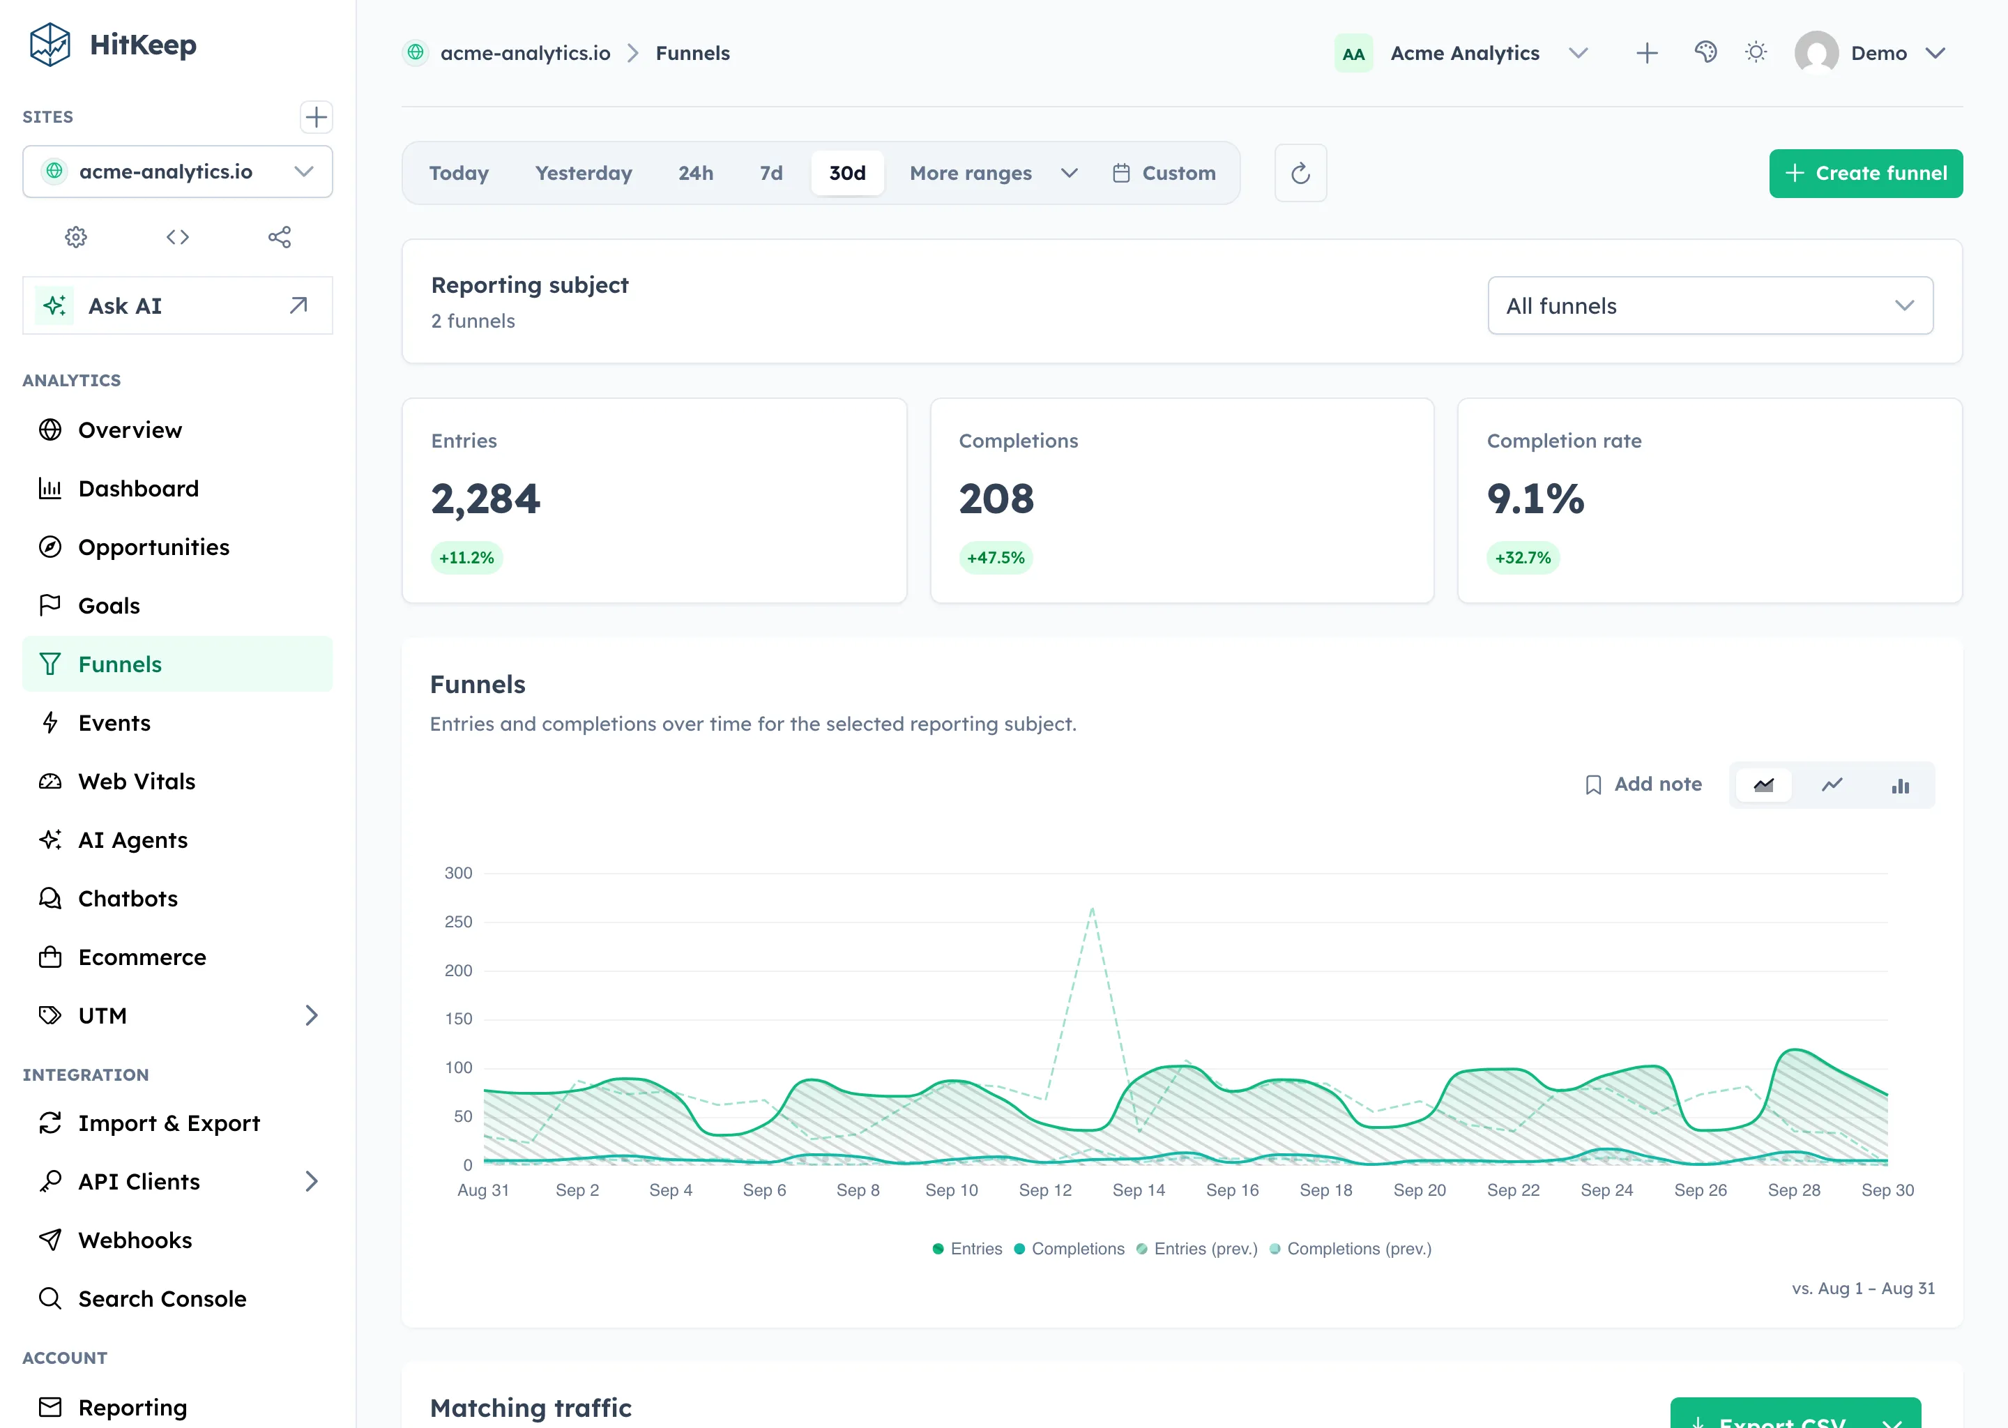The height and width of the screenshot is (1428, 2008).
Task: Switch chart to area view
Action: pos(1763,785)
